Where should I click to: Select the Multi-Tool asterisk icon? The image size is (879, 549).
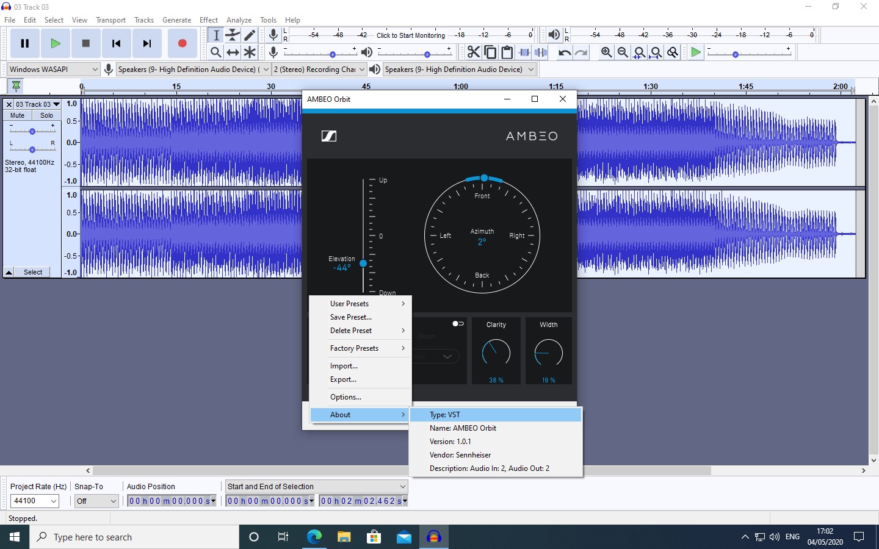click(x=250, y=52)
